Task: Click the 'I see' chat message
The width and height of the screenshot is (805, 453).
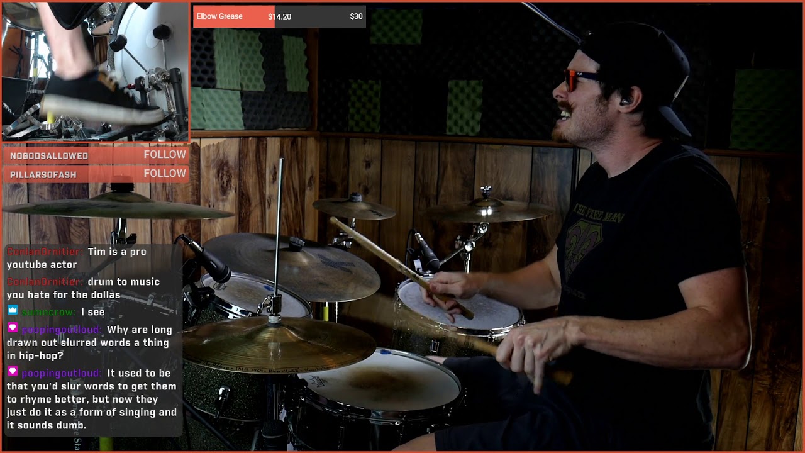Action: (93, 312)
